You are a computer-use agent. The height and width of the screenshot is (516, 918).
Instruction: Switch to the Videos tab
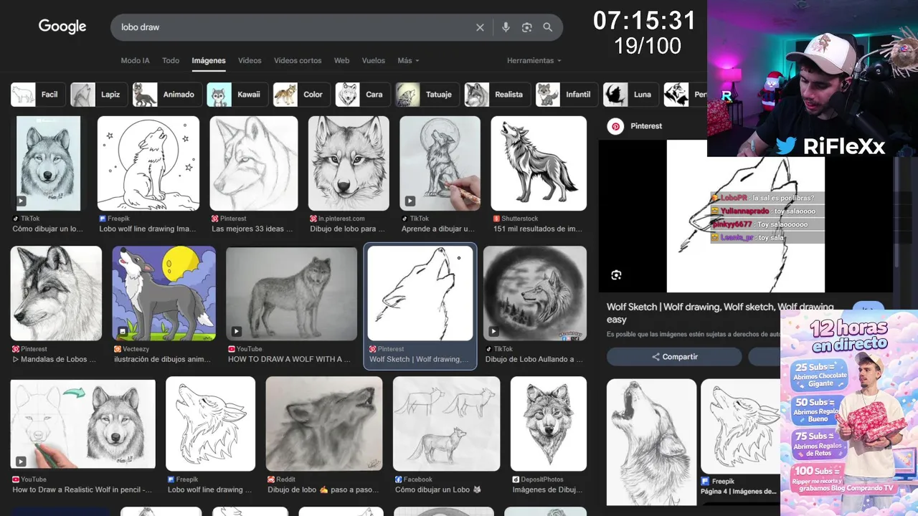click(x=250, y=61)
